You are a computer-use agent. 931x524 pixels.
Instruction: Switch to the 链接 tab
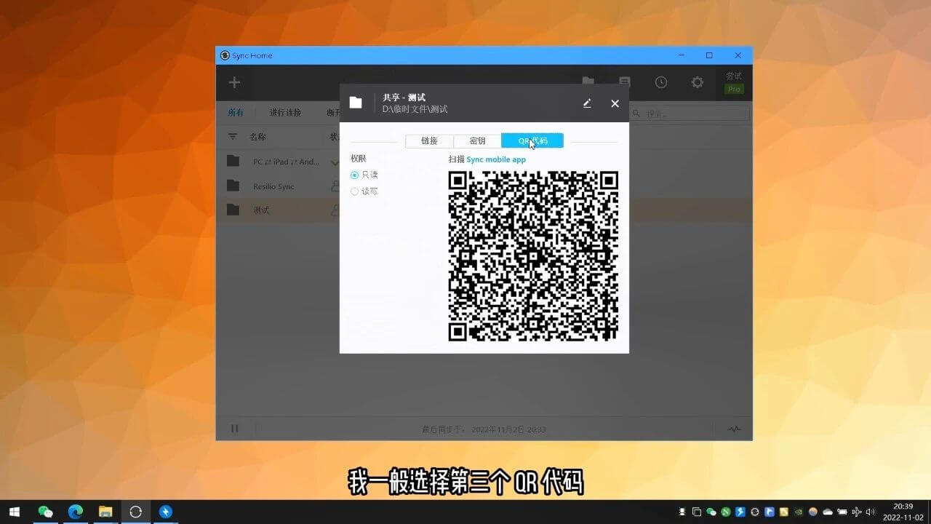point(429,141)
